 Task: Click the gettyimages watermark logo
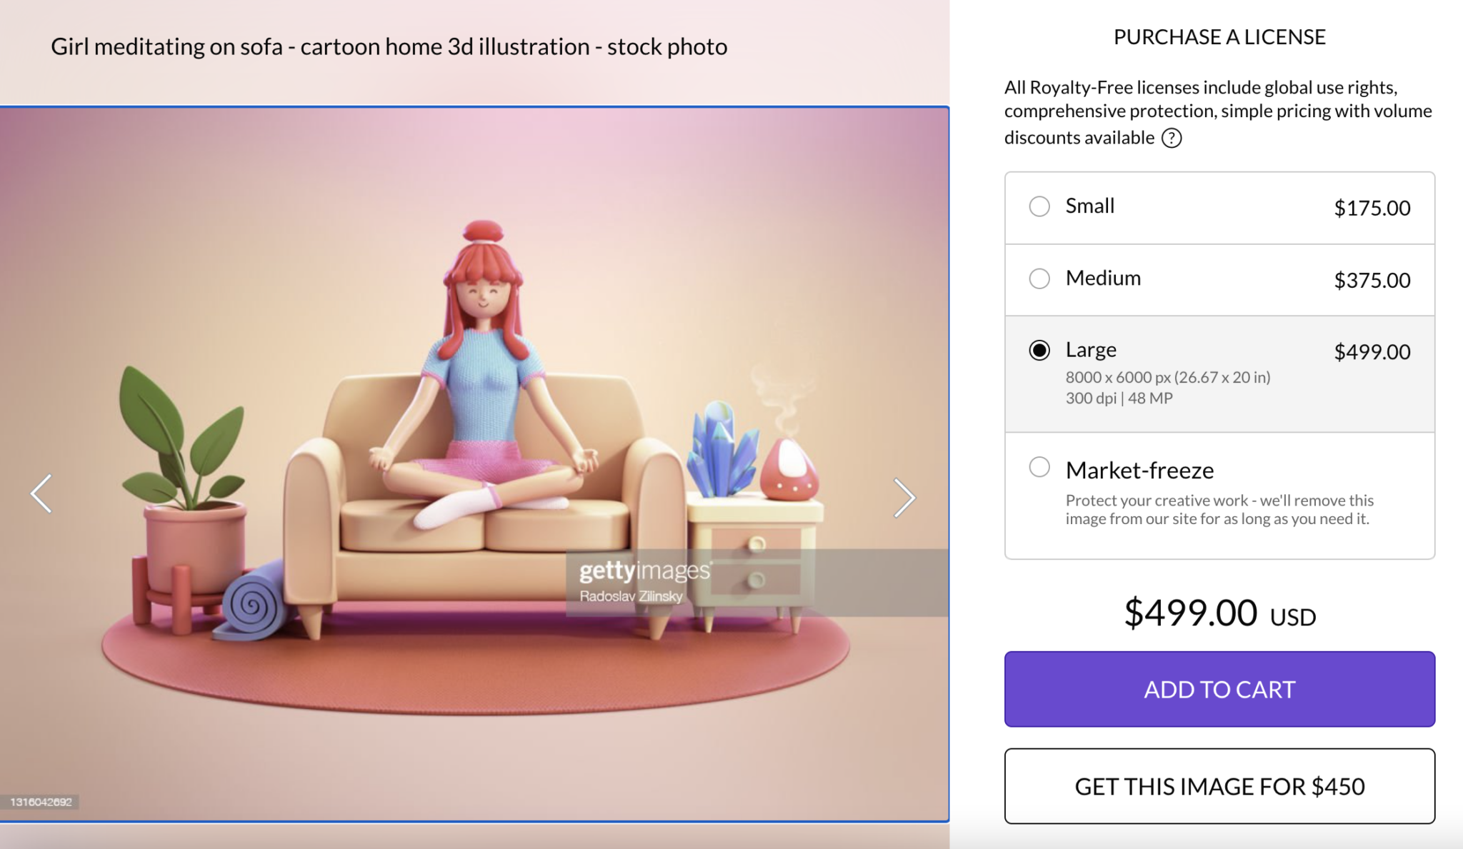pos(644,571)
